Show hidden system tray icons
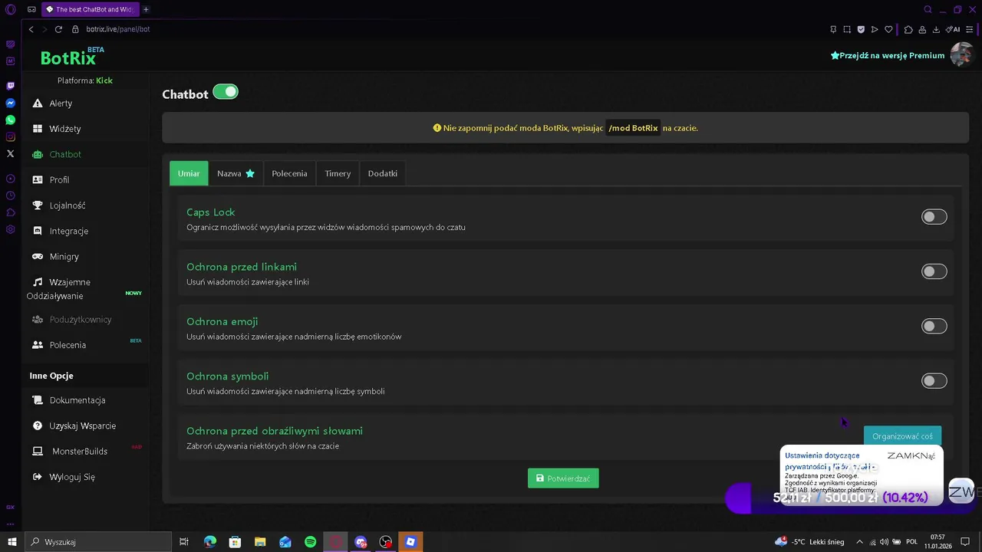This screenshot has height=552, width=982. tap(859, 542)
